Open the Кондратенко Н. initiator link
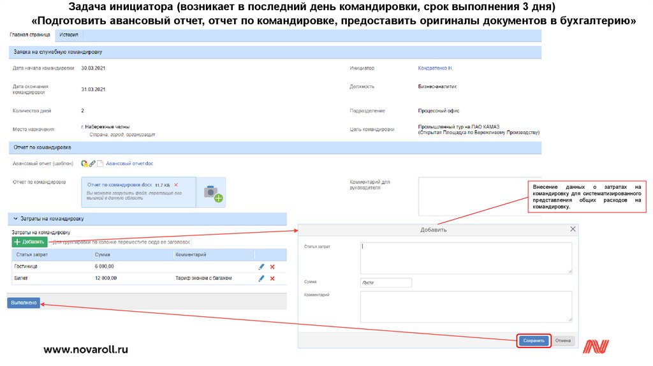The image size is (653, 366). (x=435, y=68)
